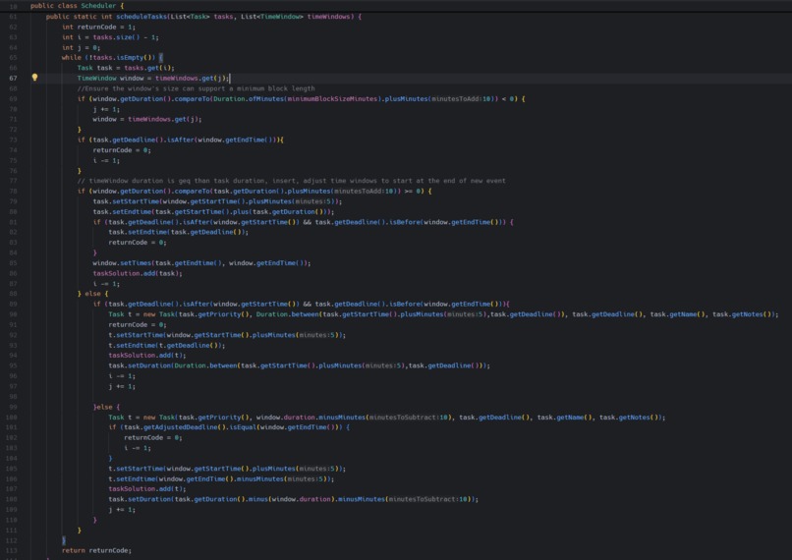Click 'returnCode = 0;' on line 74
The image size is (792, 560).
[x=122, y=150]
